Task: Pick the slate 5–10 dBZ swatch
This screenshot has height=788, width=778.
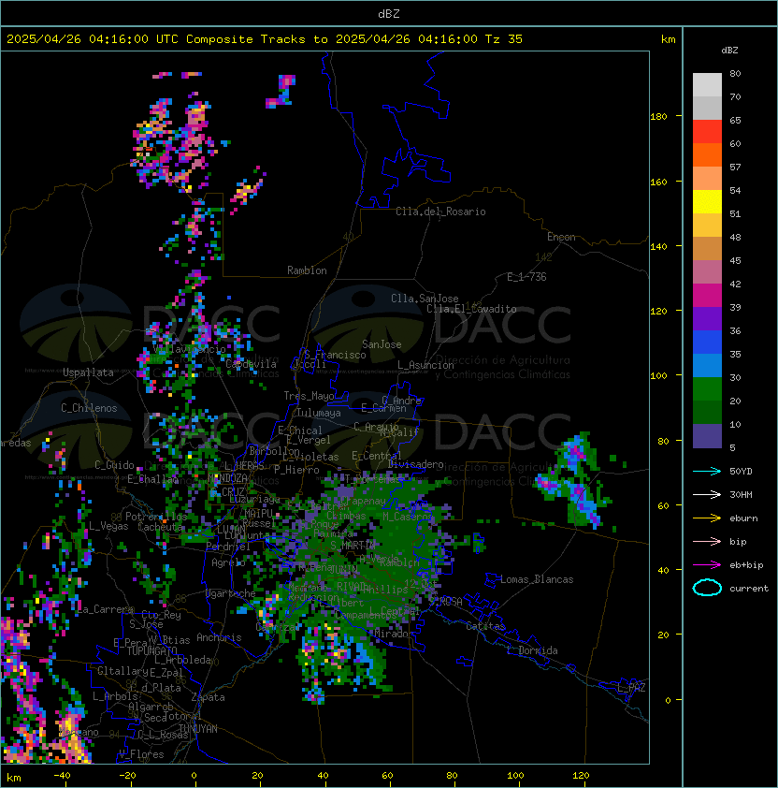Action: tap(707, 436)
